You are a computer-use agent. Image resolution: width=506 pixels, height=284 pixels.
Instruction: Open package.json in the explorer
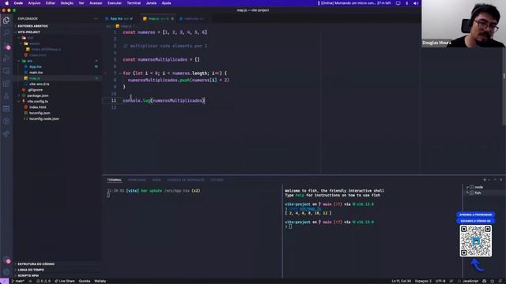click(x=38, y=95)
